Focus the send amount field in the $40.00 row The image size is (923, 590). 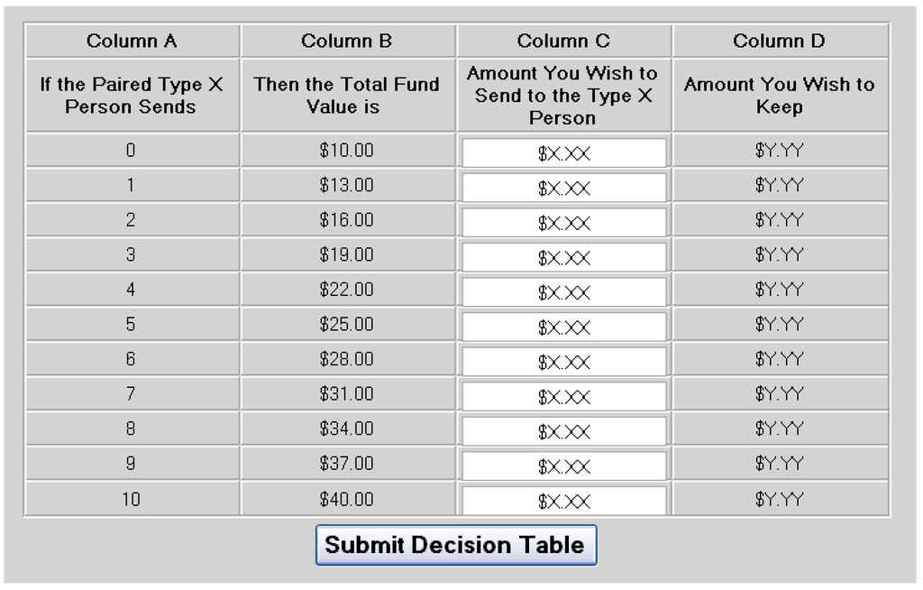pos(564,500)
